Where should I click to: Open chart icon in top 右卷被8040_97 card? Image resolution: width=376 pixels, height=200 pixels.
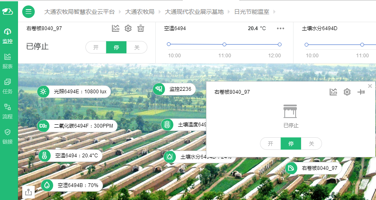point(116,28)
